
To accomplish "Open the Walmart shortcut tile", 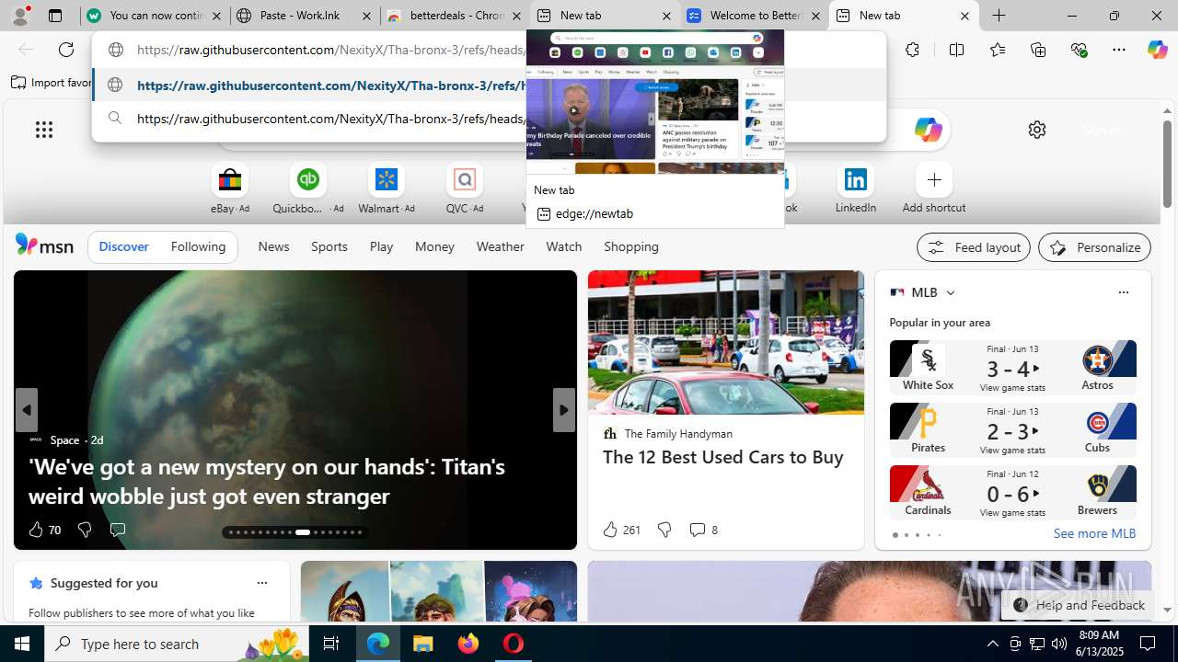I will point(387,188).
